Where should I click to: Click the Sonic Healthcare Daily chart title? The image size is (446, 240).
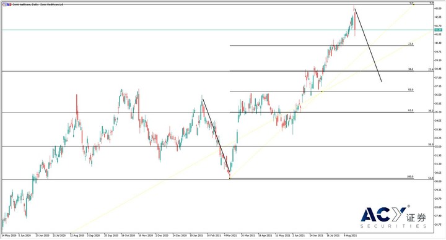(38, 4)
